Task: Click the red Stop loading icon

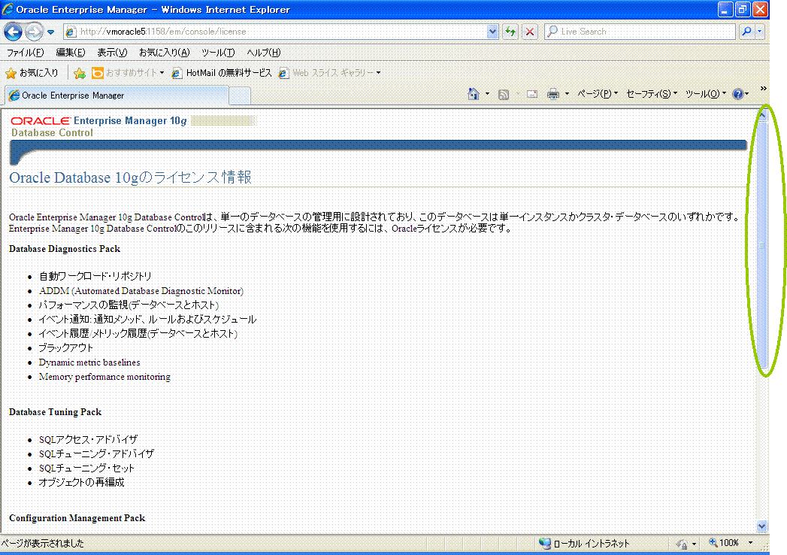Action: pos(529,32)
